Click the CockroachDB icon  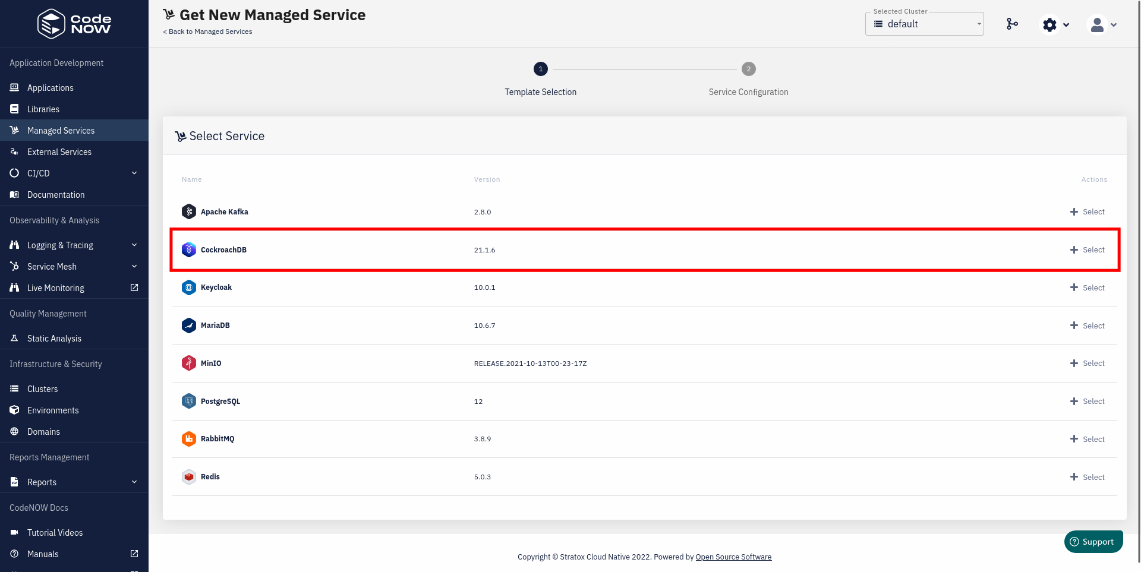pos(189,249)
